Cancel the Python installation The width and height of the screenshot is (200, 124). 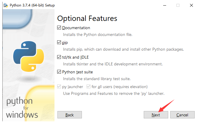point(182,115)
